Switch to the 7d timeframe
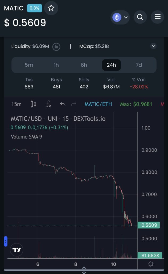 139,65
